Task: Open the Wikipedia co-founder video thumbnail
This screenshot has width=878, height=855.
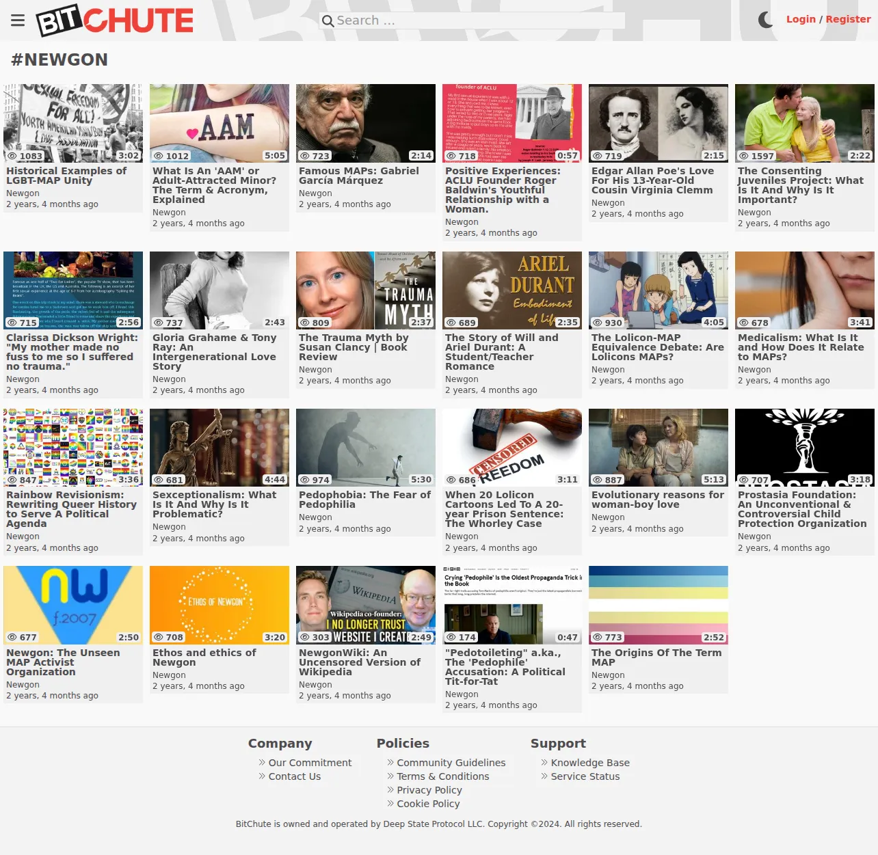Action: pyautogui.click(x=366, y=605)
